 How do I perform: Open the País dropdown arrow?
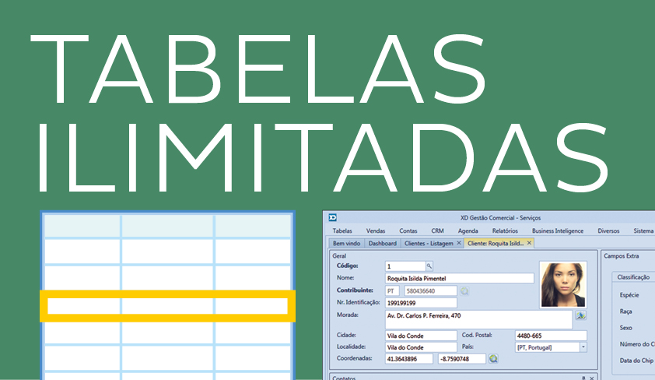(583, 347)
